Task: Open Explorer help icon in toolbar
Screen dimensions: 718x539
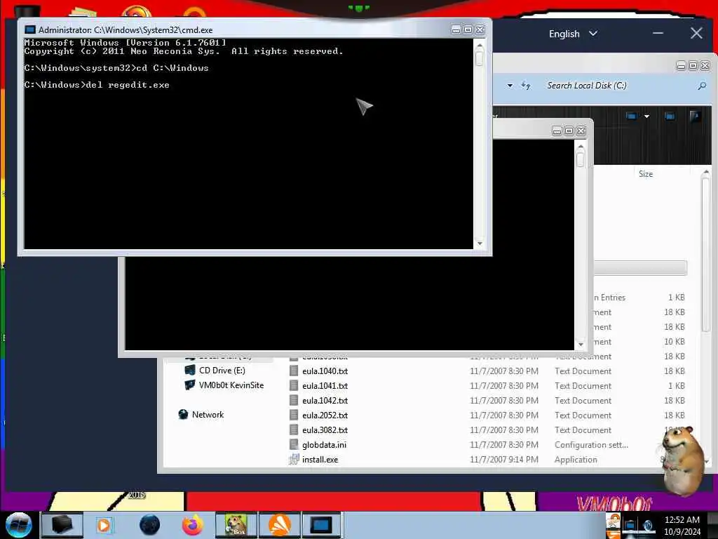Action: point(695,117)
